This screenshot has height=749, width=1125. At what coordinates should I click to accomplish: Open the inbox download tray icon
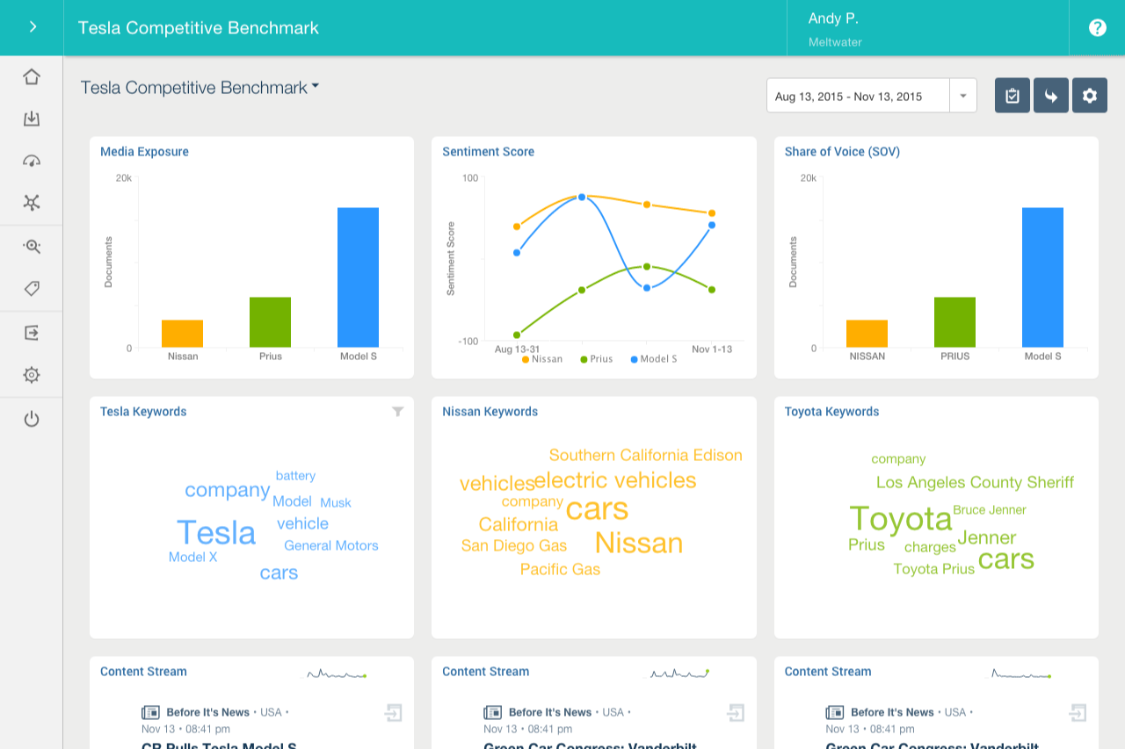(x=32, y=119)
